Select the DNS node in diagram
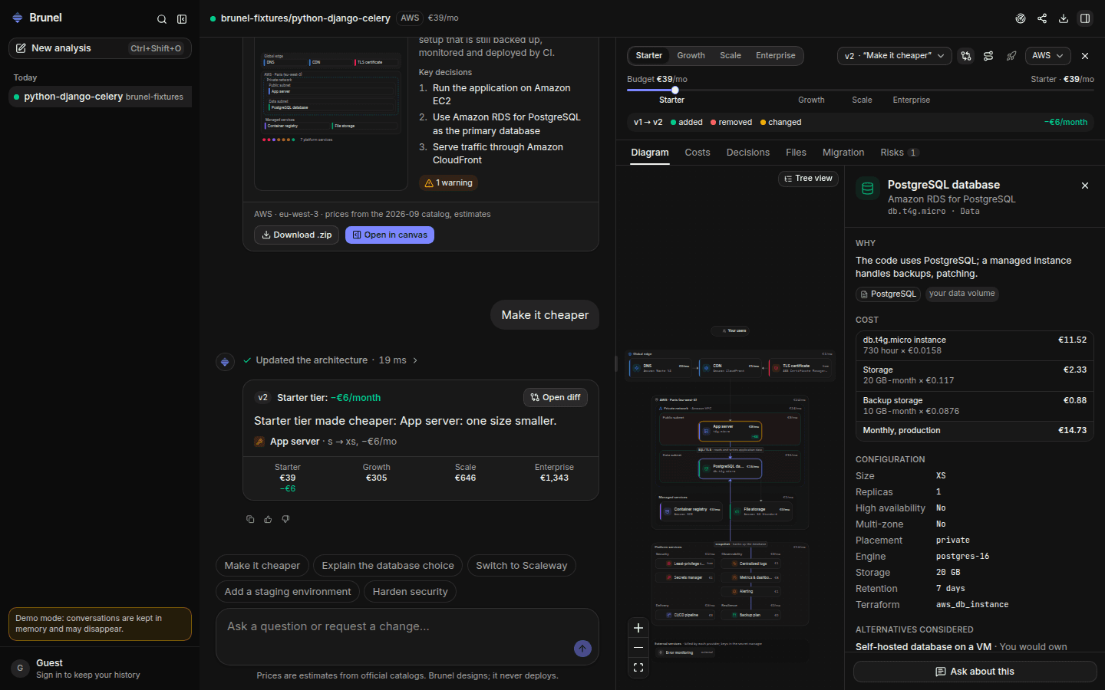Image resolution: width=1105 pixels, height=690 pixels. (661, 368)
